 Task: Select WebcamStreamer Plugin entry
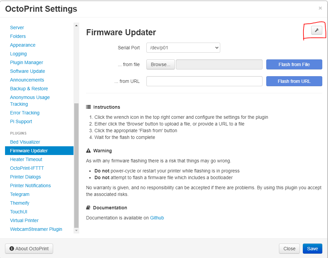point(36,229)
